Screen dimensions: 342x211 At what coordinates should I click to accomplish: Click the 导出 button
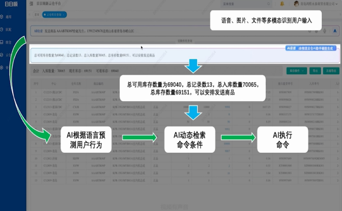tap(315, 71)
